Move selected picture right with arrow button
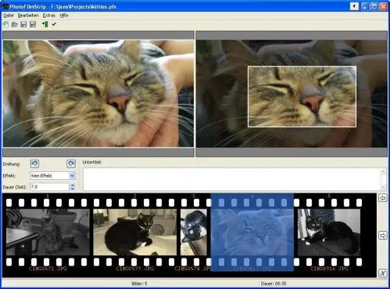Viewport: 390px width, 289px height. tap(383, 235)
